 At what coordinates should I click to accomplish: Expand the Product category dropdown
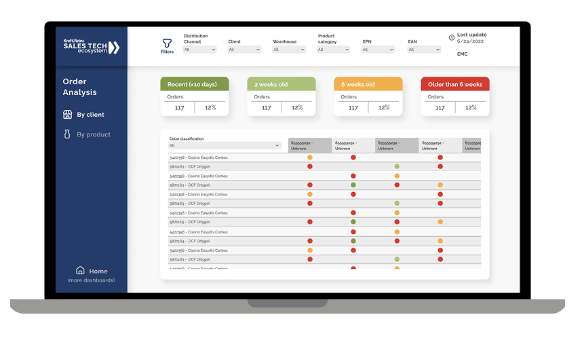(333, 50)
